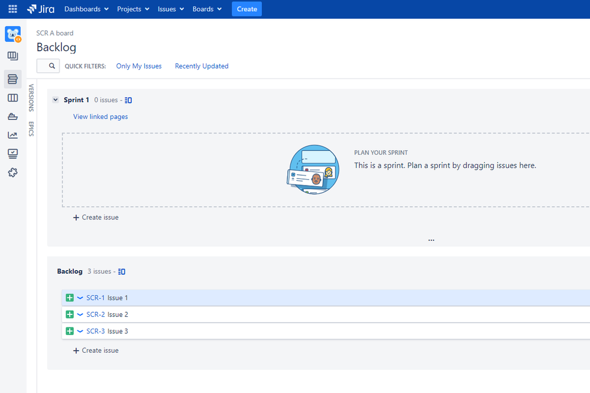Click the priority icon for SCR-2
This screenshot has height=393, width=590.
click(80, 314)
